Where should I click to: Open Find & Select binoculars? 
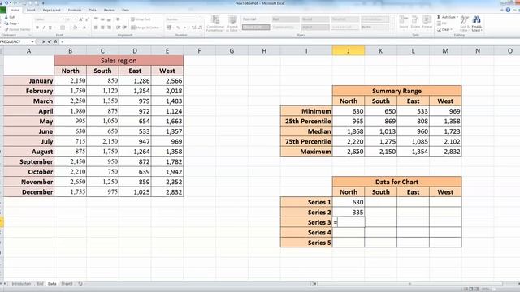click(477, 24)
